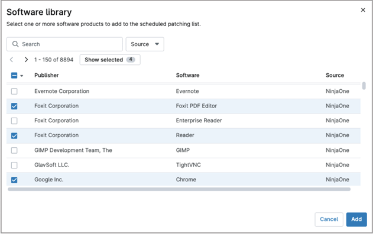
Task: Click the Chrome software name
Action: [x=186, y=180]
